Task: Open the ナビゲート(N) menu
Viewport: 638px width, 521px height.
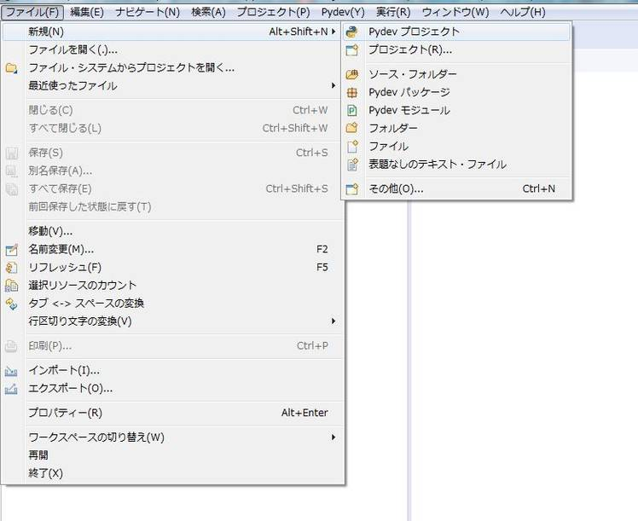Action: pyautogui.click(x=148, y=12)
